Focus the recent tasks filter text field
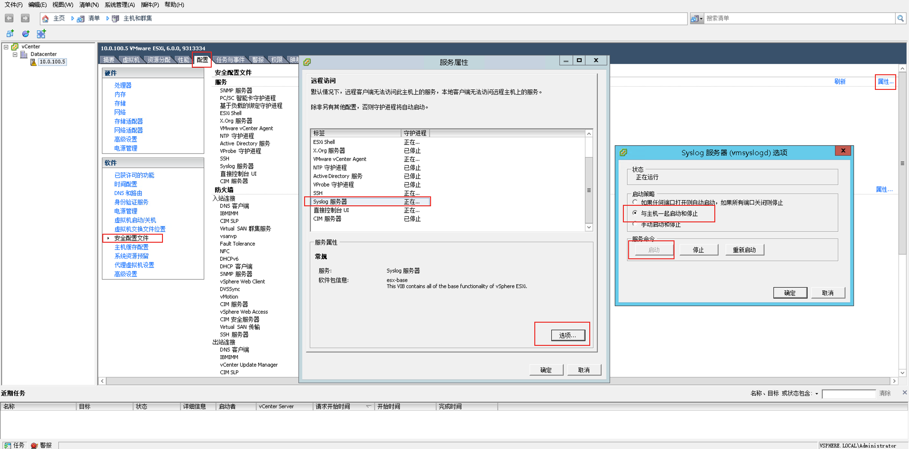Image resolution: width=909 pixels, height=449 pixels. pos(849,394)
